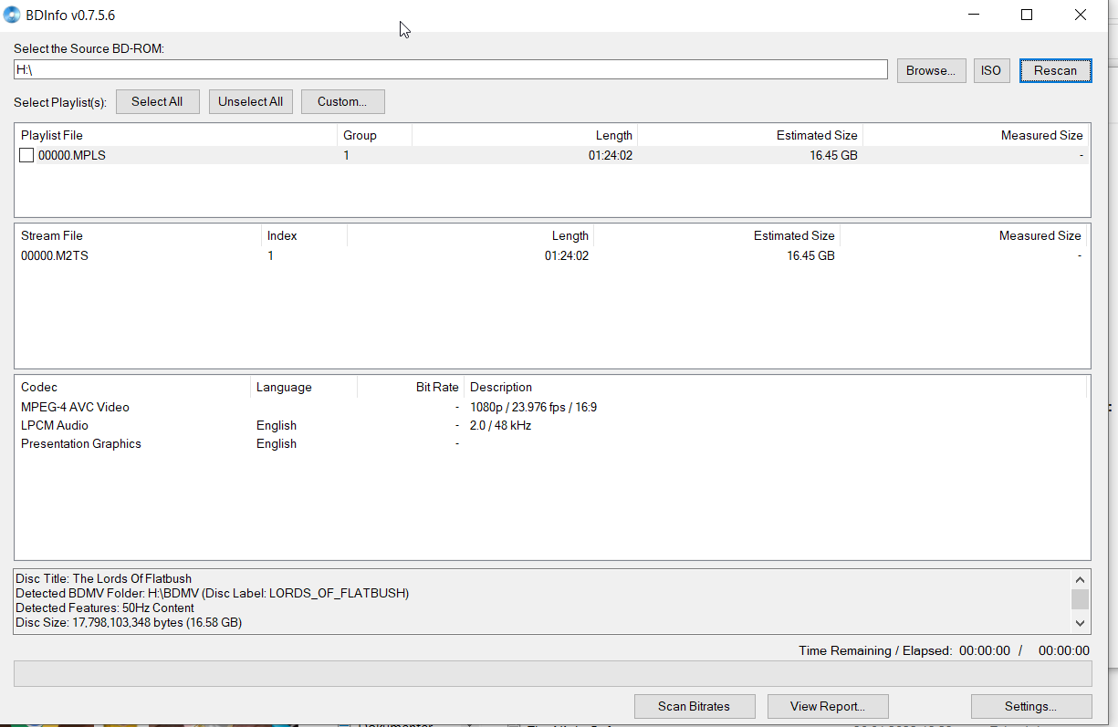Screen dimensions: 1118x727
Task: Open the Custom... playlist button
Action: point(342,101)
